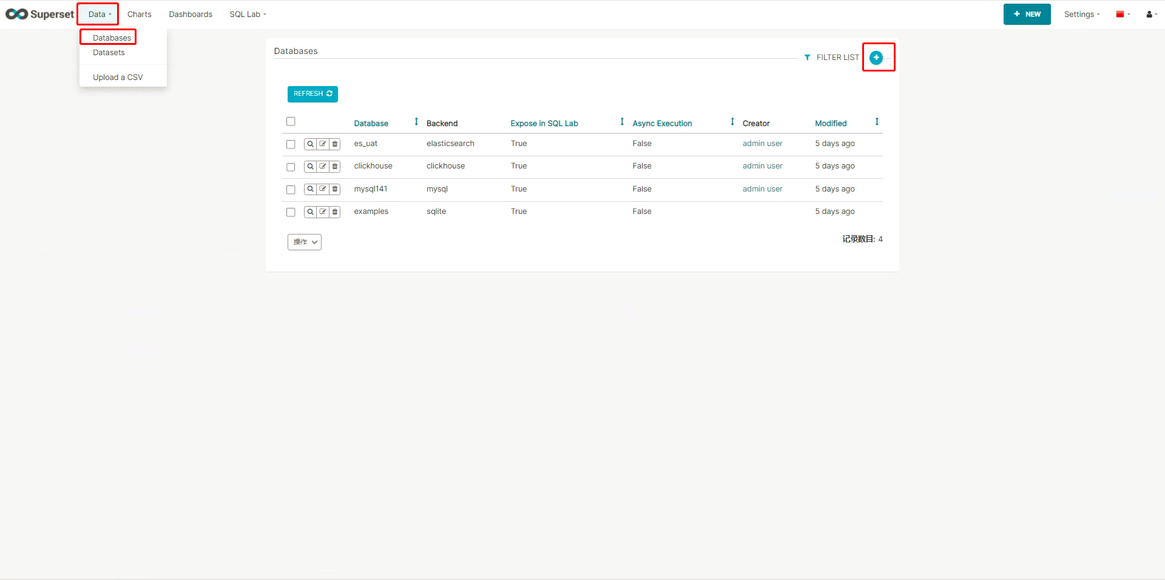Screen dimensions: 1165x580
Task: Tick the examples row checkbox
Action: (291, 212)
